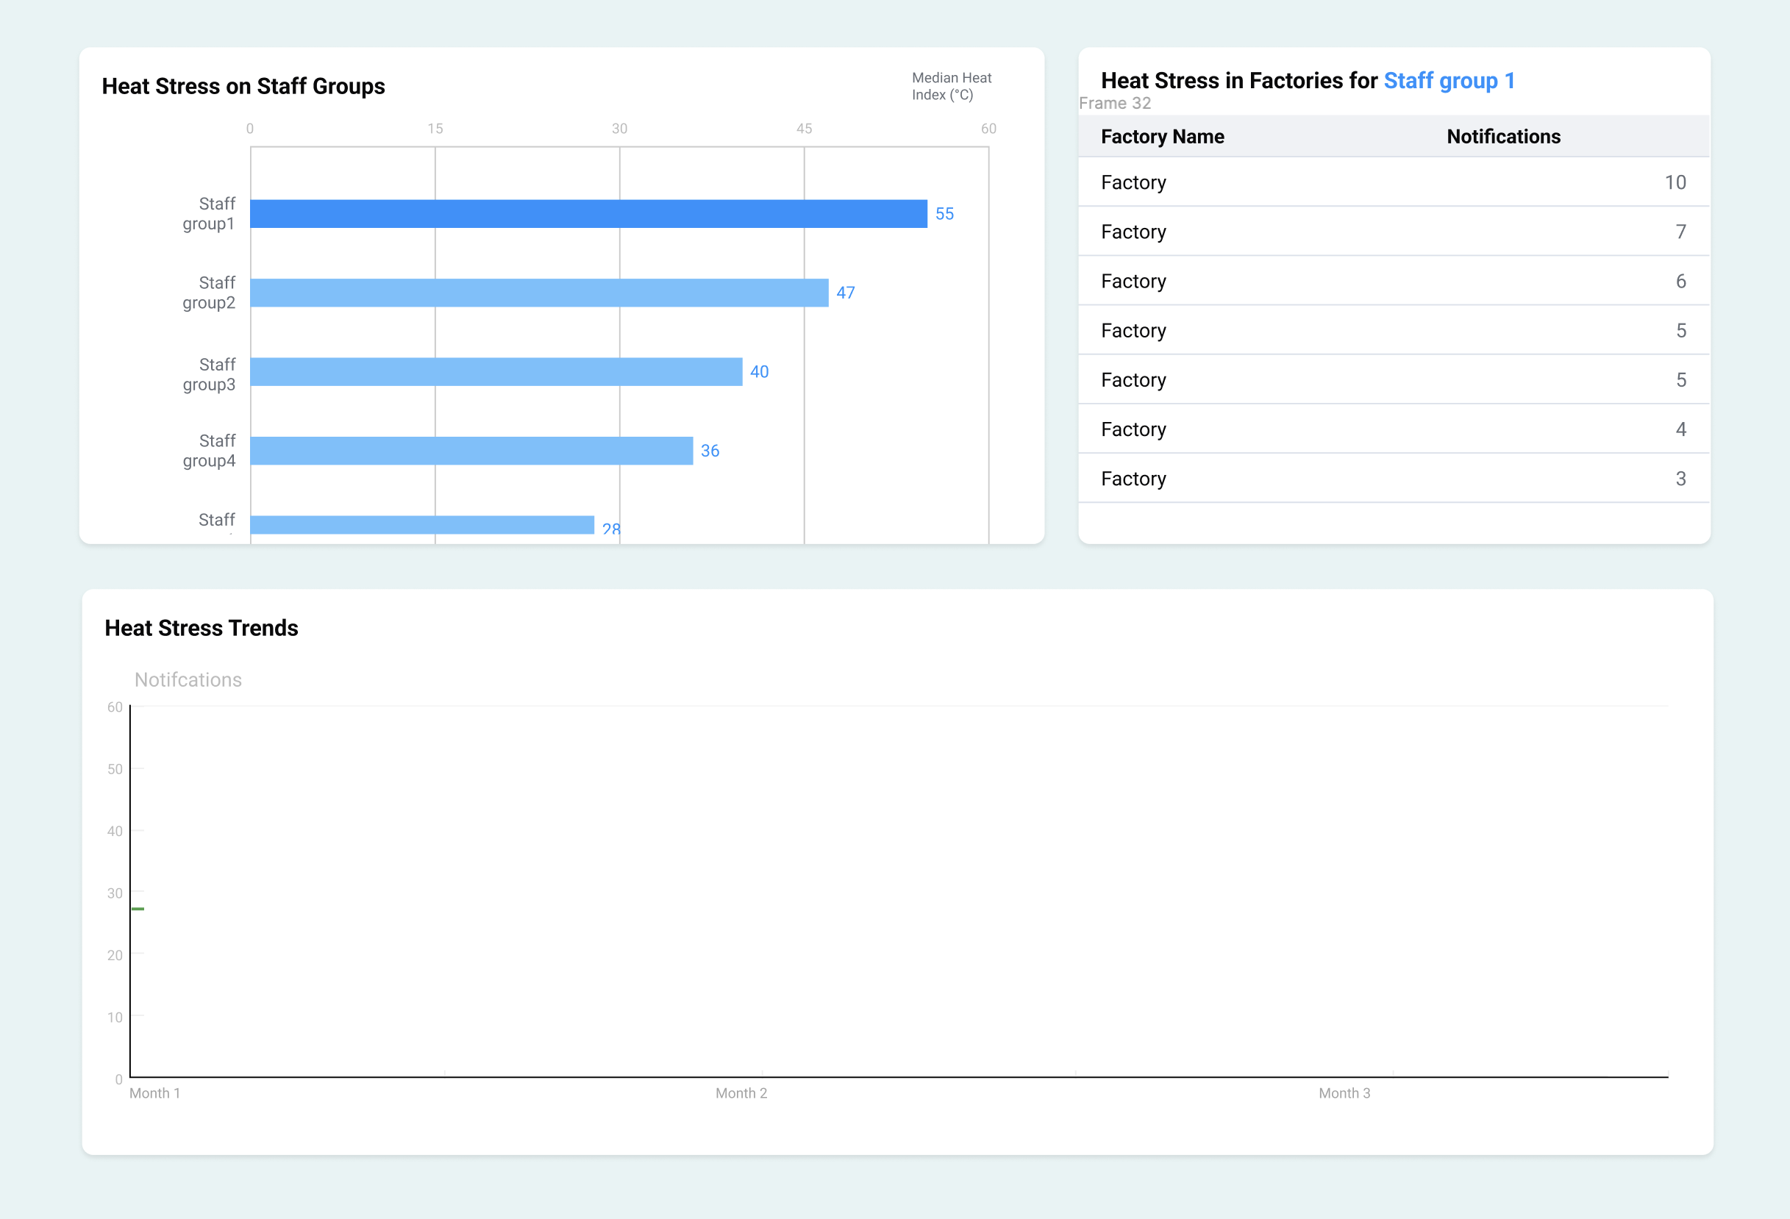The image size is (1790, 1219).
Task: Click the 'Month 2' axis label
Action: tap(741, 1093)
